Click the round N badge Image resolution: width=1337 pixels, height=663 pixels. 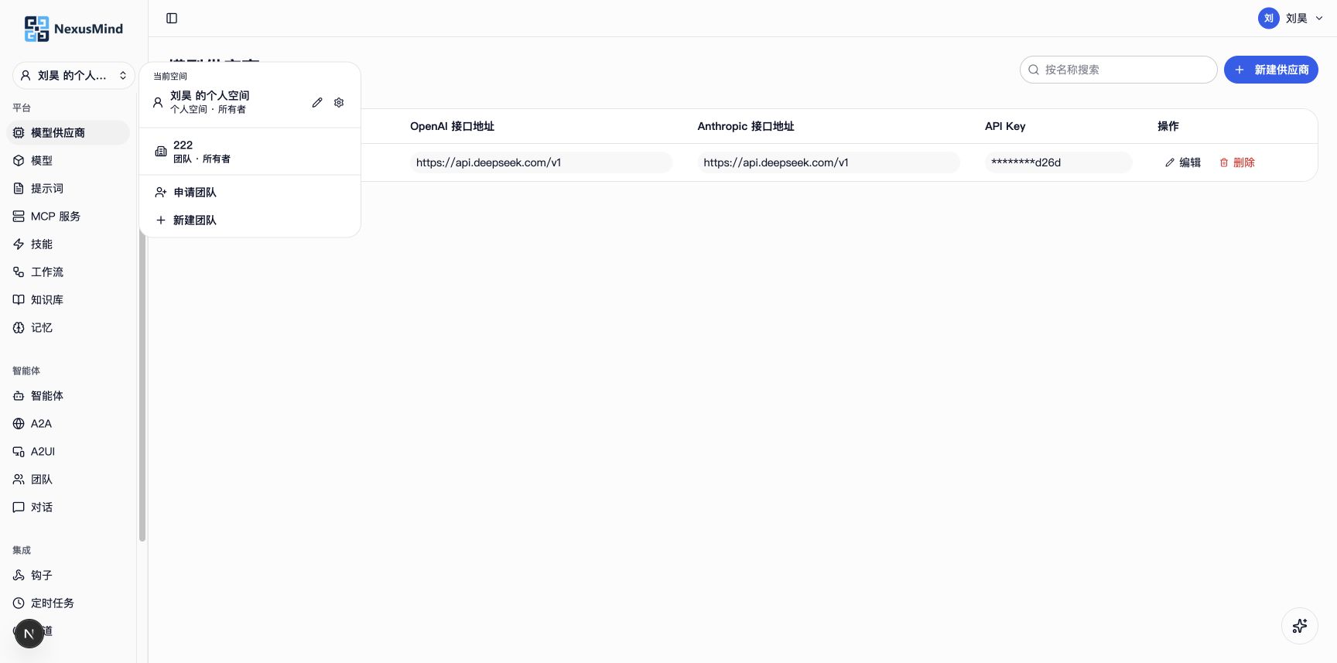coord(29,634)
